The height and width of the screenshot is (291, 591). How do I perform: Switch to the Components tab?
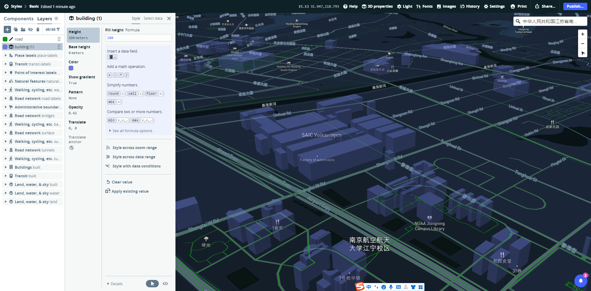pos(18,19)
